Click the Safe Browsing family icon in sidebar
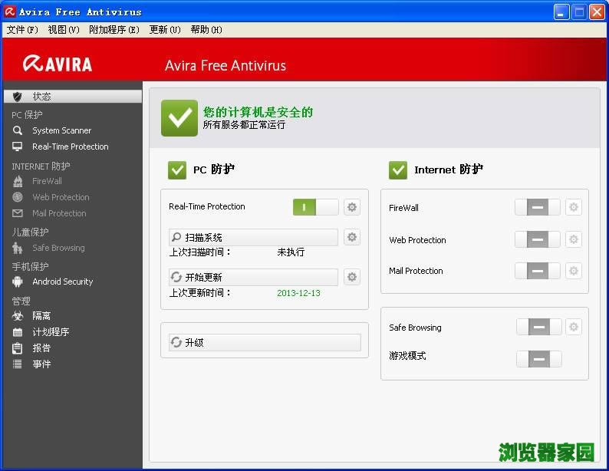This screenshot has height=471, width=609. coord(17,248)
